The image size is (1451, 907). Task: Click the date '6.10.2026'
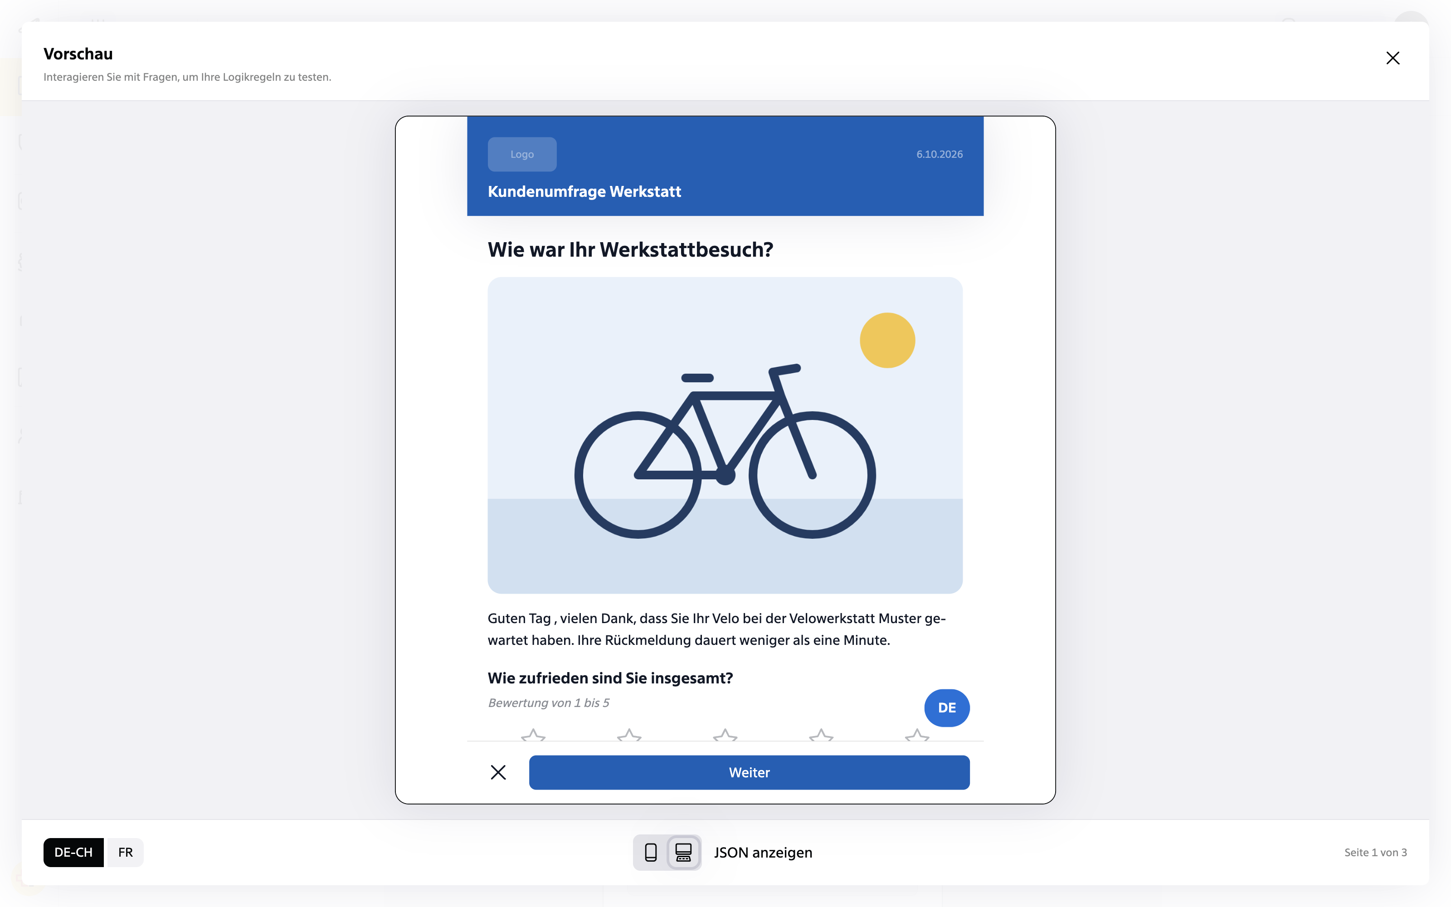point(940,154)
